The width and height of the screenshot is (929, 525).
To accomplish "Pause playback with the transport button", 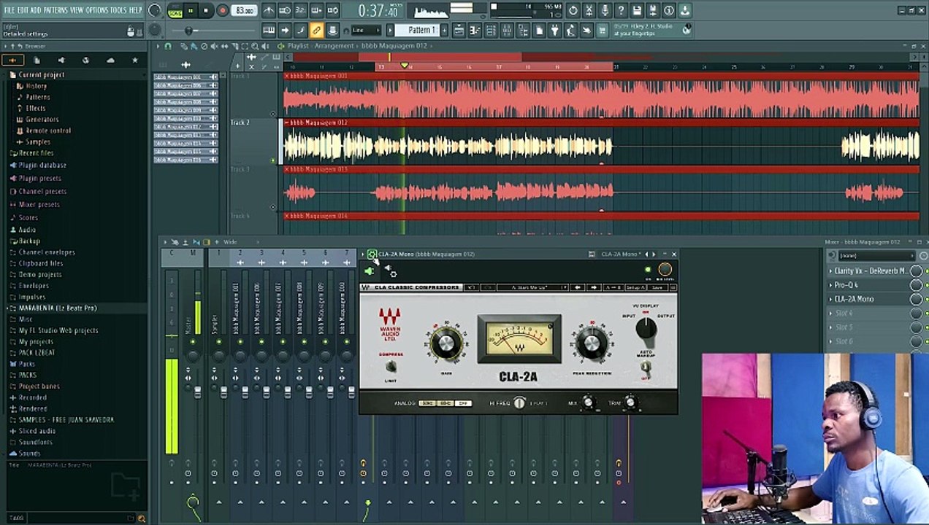I will pyautogui.click(x=191, y=11).
